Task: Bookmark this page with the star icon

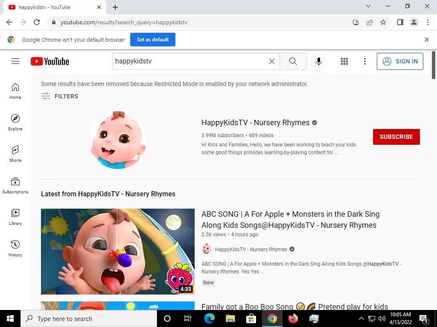Action: (x=383, y=22)
